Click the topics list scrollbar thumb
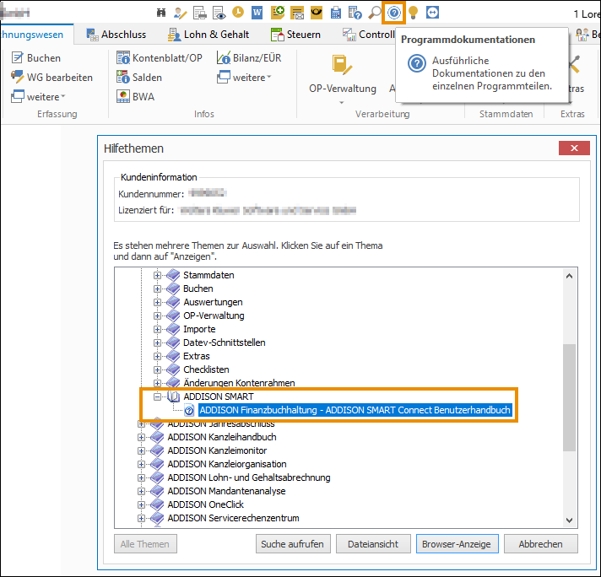 click(x=569, y=397)
